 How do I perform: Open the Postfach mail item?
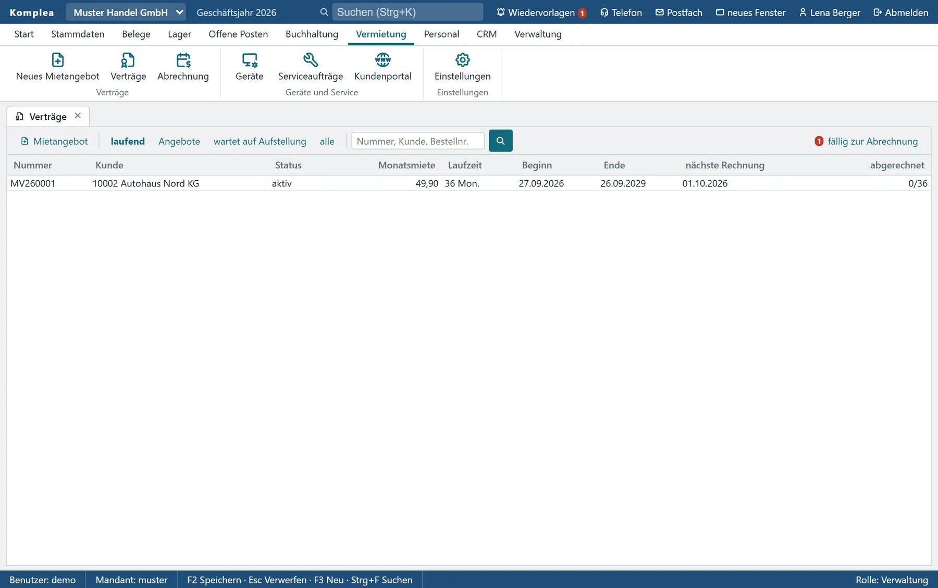(x=679, y=12)
